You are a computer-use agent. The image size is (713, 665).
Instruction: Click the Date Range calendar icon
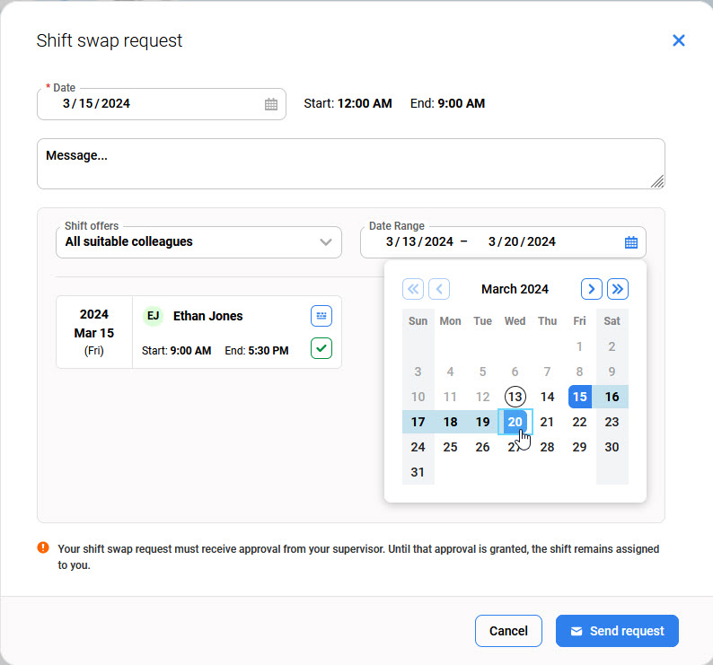(x=630, y=242)
